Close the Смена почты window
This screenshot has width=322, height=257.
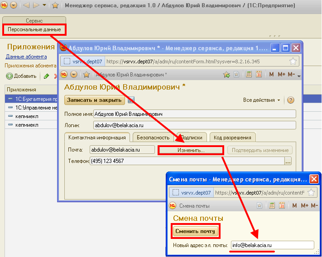tap(314, 179)
